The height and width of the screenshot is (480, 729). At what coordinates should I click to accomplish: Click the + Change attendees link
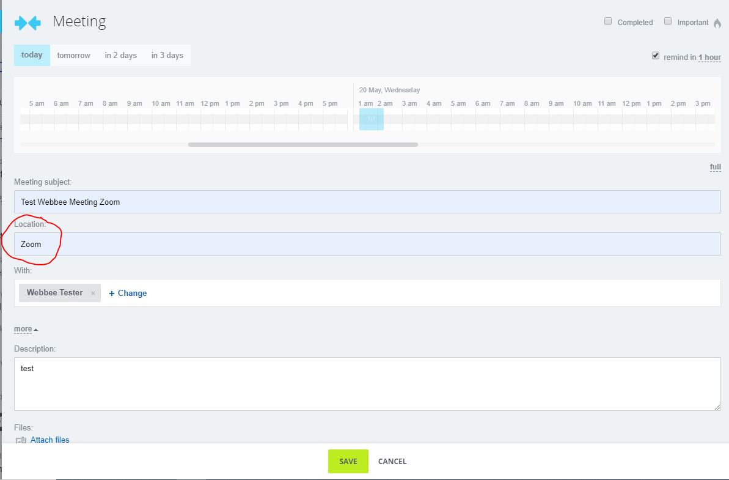(x=128, y=293)
